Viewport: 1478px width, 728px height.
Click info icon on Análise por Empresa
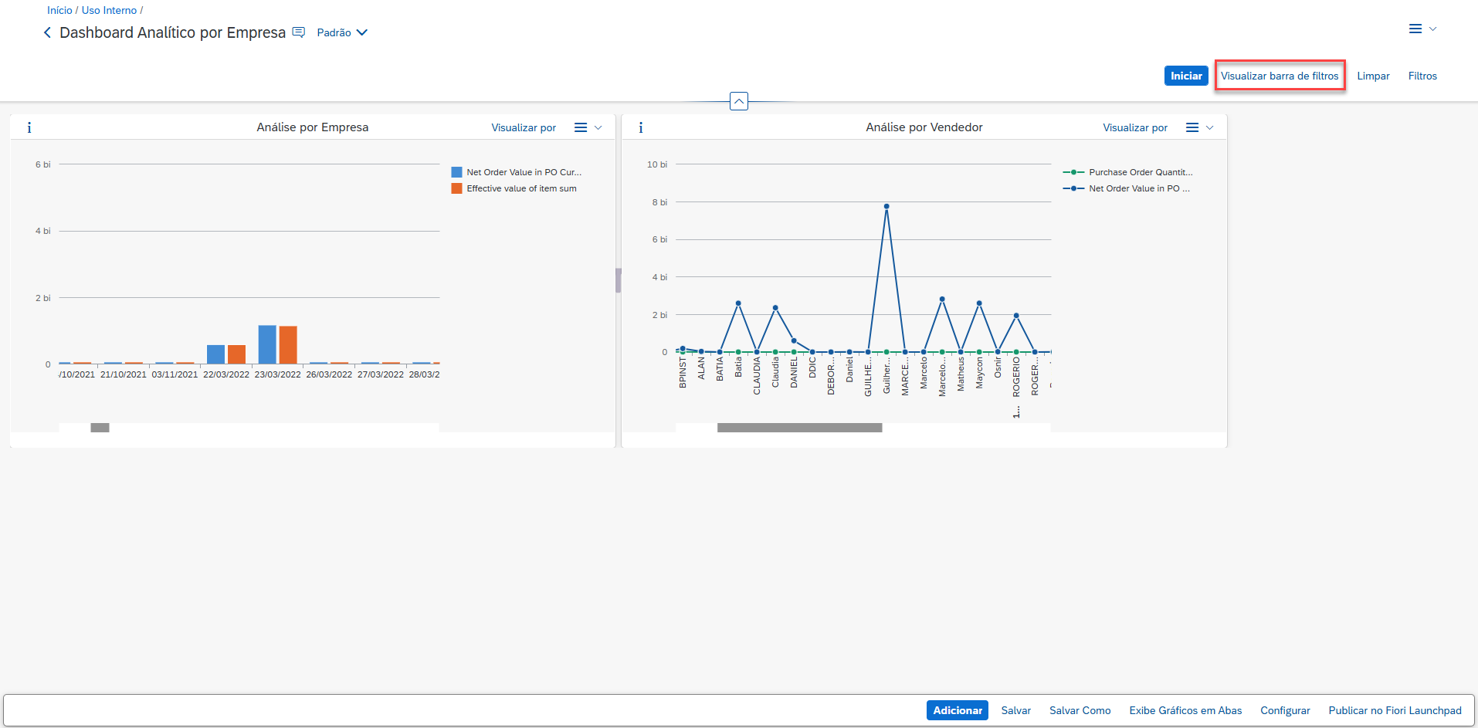pos(29,127)
